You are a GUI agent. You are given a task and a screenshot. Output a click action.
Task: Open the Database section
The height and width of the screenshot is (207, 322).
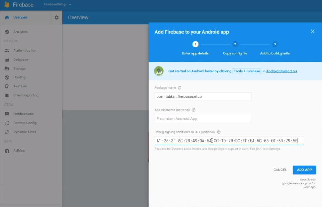pyautogui.click(x=21, y=60)
